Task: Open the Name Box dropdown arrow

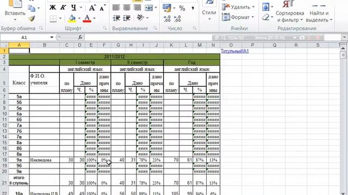Action: coord(52,37)
